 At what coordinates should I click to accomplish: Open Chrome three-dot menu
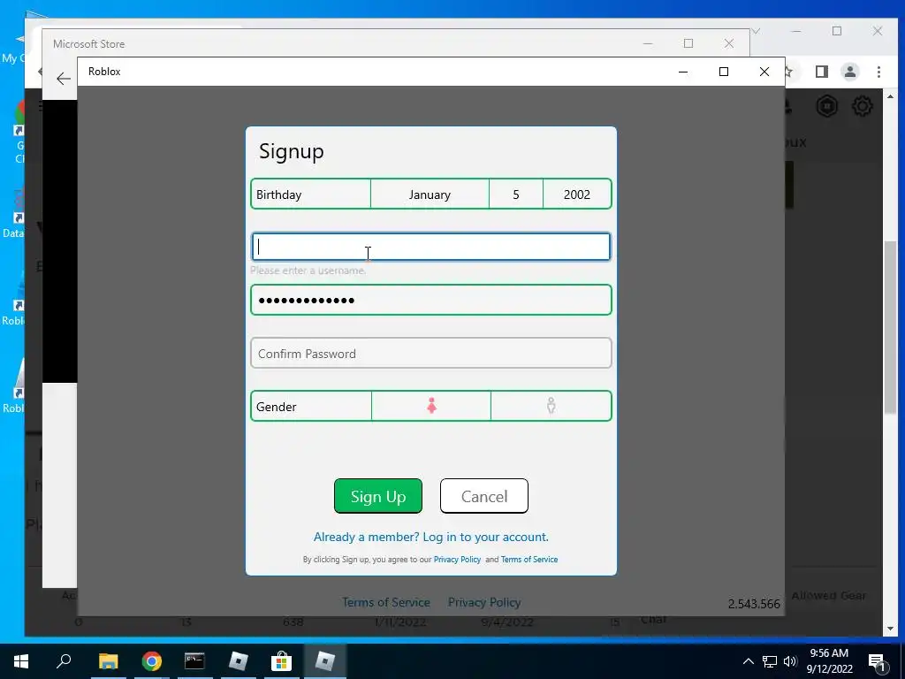click(878, 72)
